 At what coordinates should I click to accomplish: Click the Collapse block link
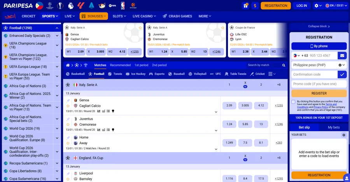(319, 26)
